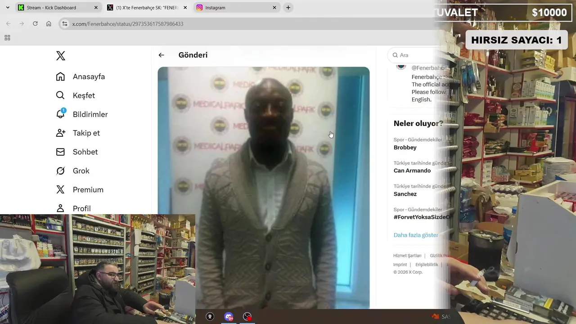Screen dimensions: 576x324
Task: Open the Keşfet search page
Action: click(x=75, y=95)
